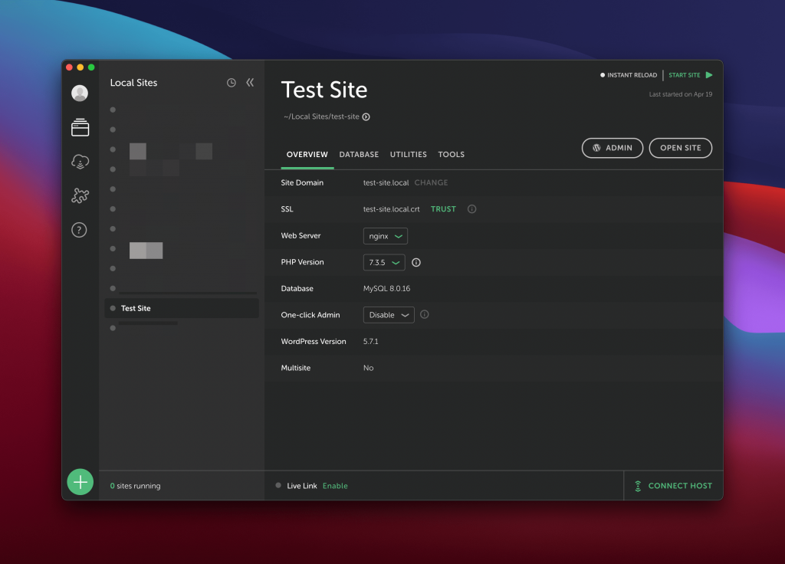The image size is (785, 564).
Task: Open the One-click Admin dropdown
Action: [x=388, y=314]
